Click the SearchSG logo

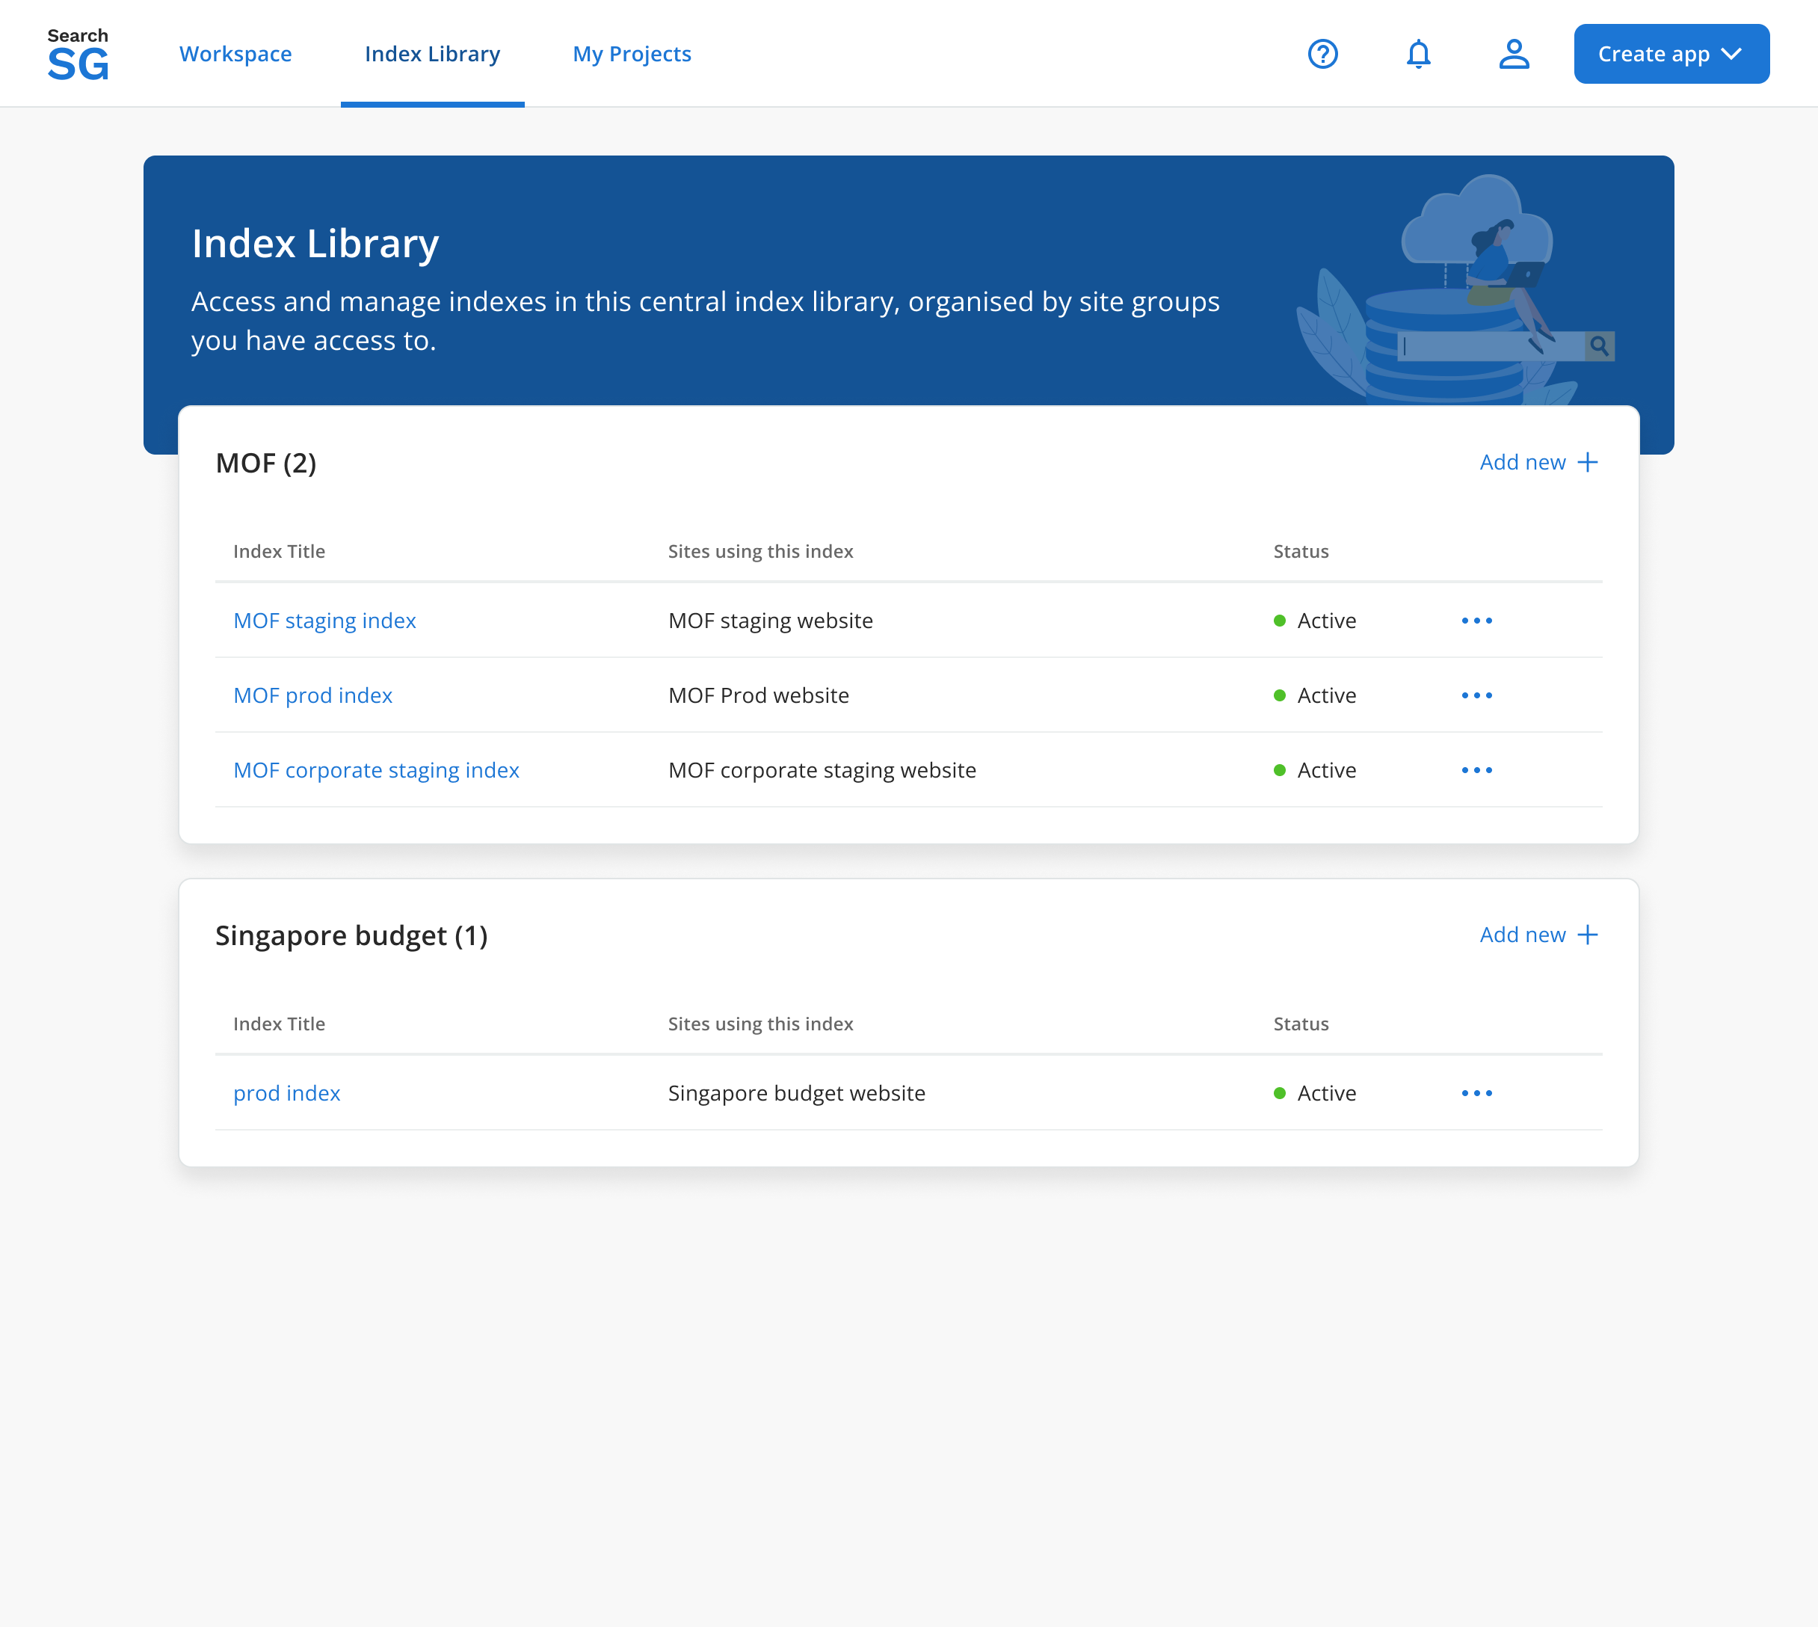(78, 52)
